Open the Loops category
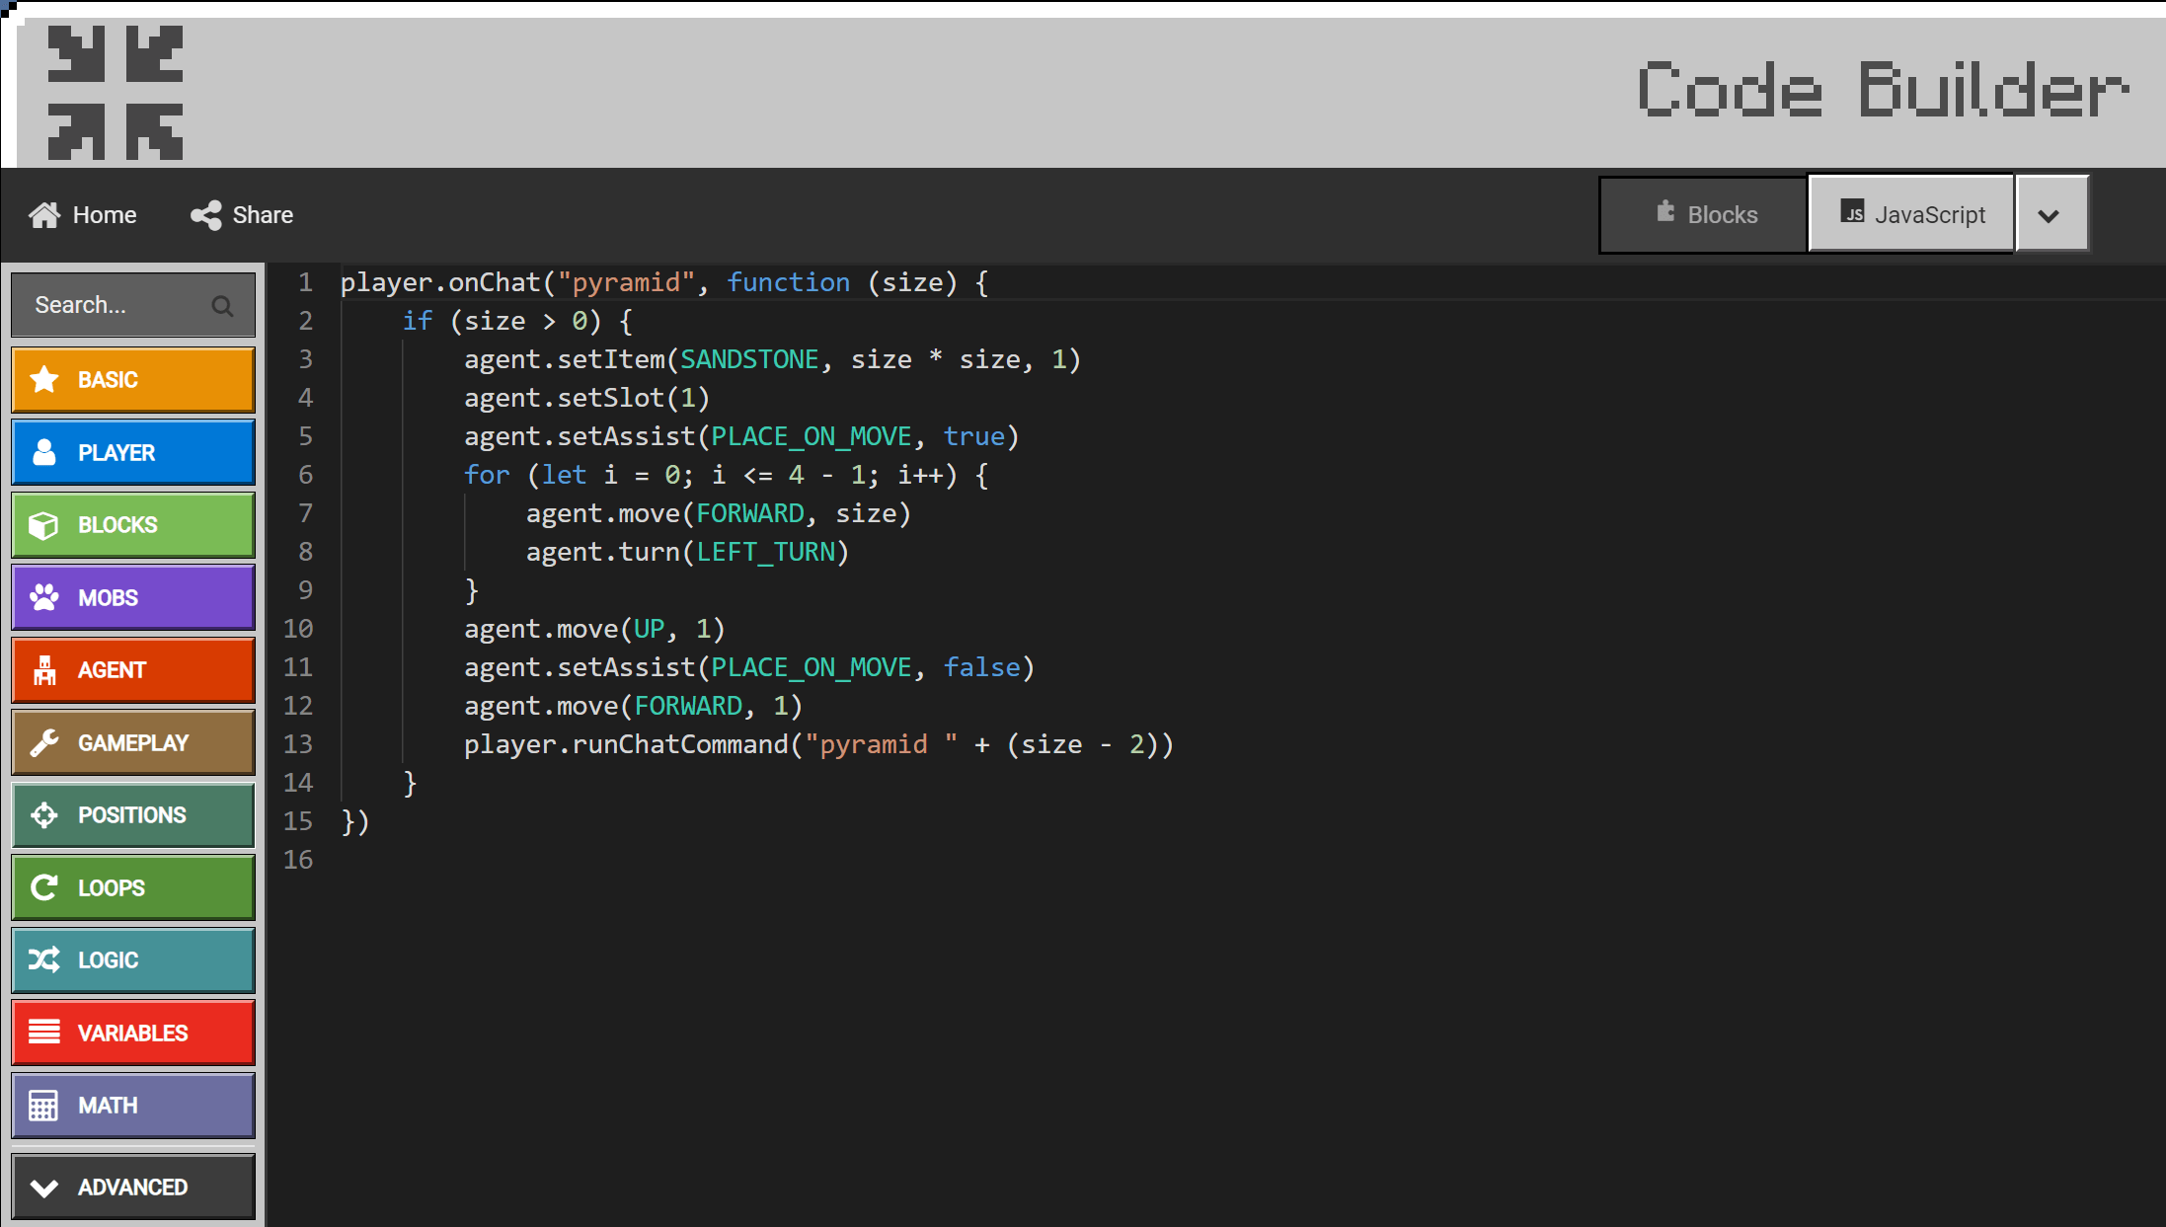The image size is (2166, 1227). (132, 888)
